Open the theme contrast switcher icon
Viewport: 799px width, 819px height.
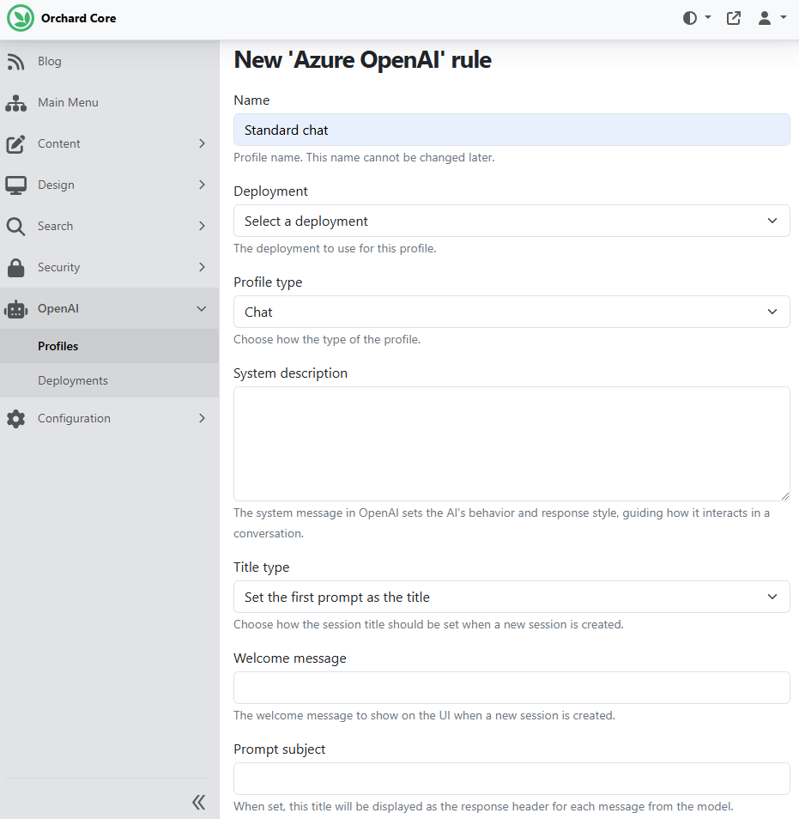click(x=690, y=18)
